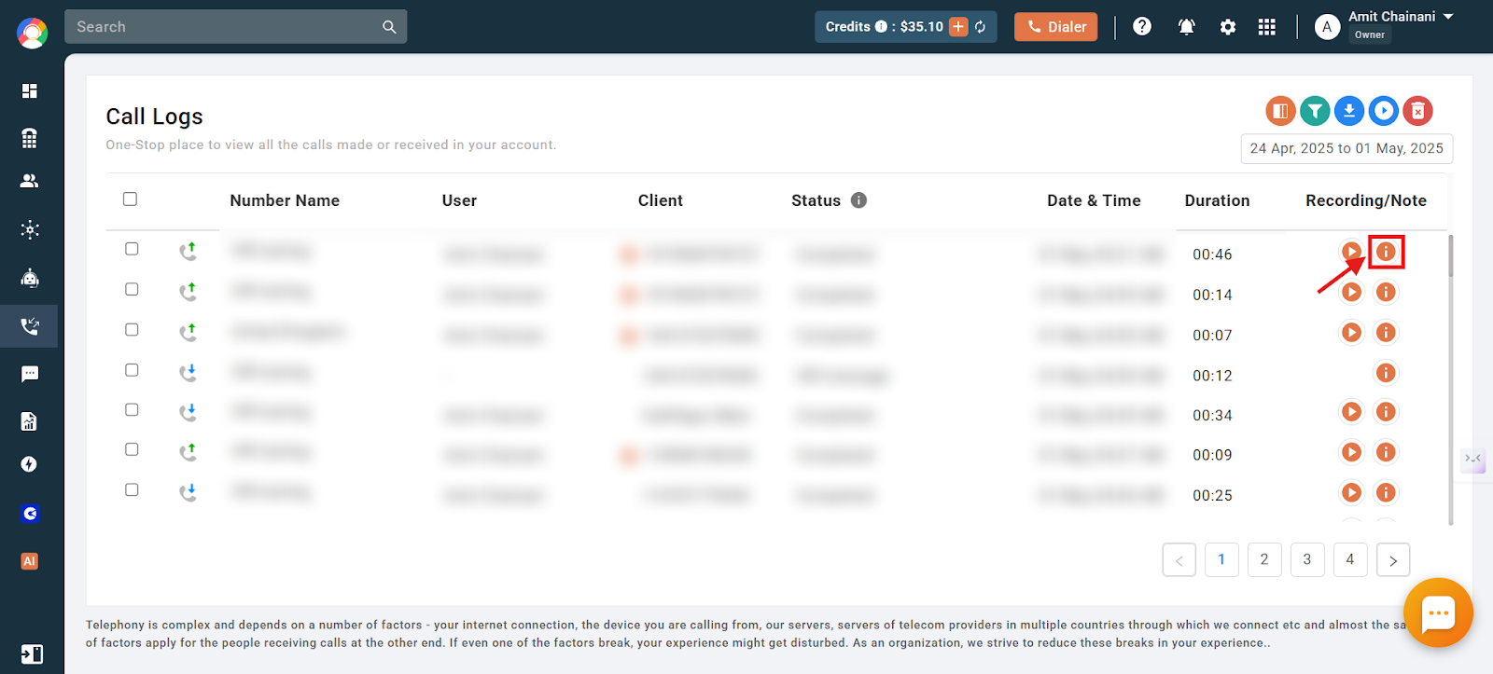Viewport: 1493px width, 674px height.
Task: Click the orange columns toggle icon
Action: pyautogui.click(x=1280, y=111)
